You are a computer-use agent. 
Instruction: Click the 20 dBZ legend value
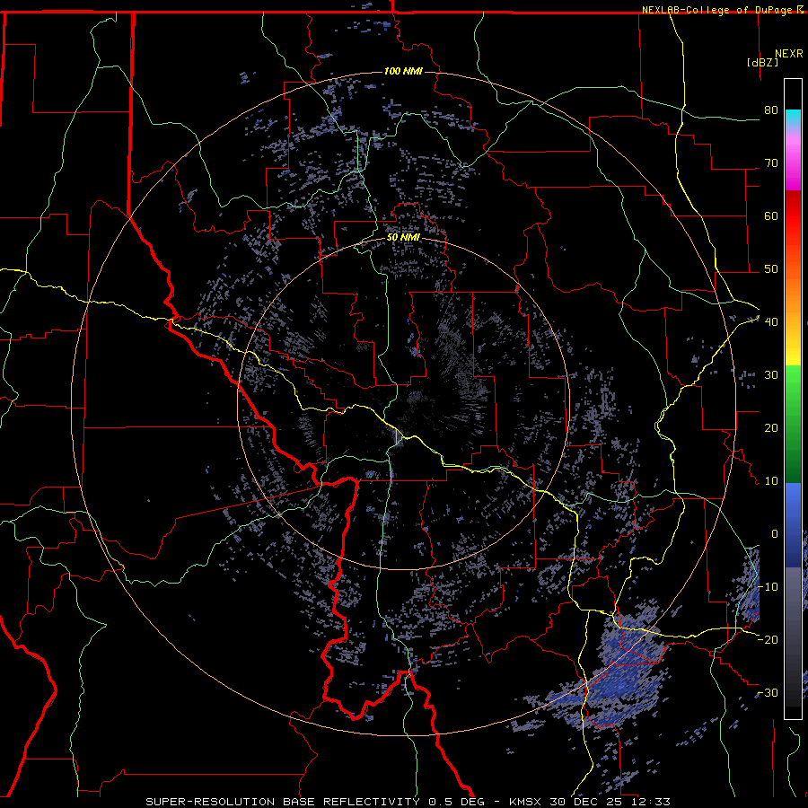(771, 428)
